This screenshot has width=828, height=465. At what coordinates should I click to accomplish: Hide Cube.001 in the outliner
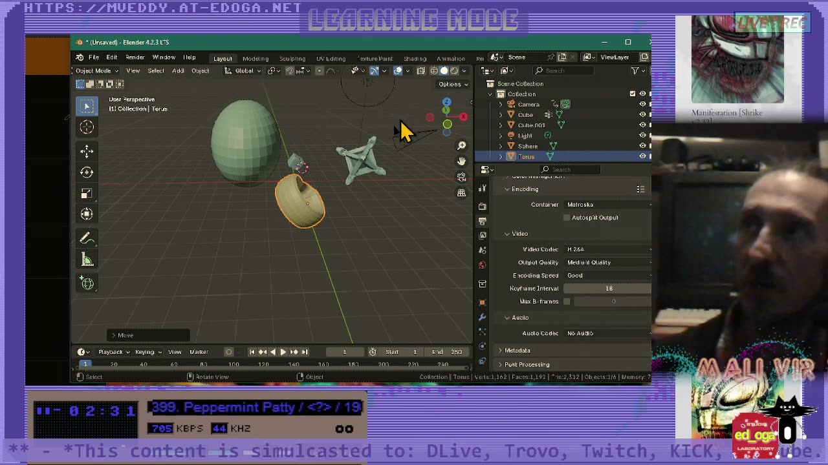tap(642, 125)
